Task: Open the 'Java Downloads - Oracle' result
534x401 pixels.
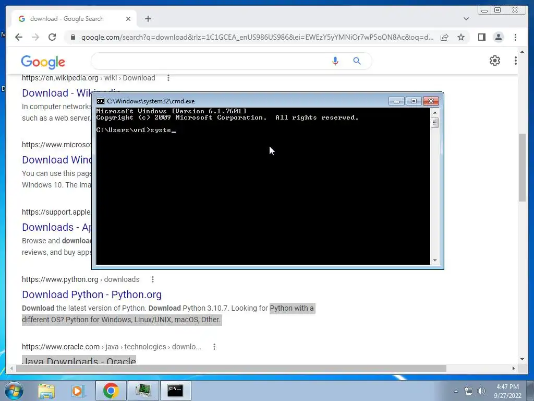Action: coord(79,361)
